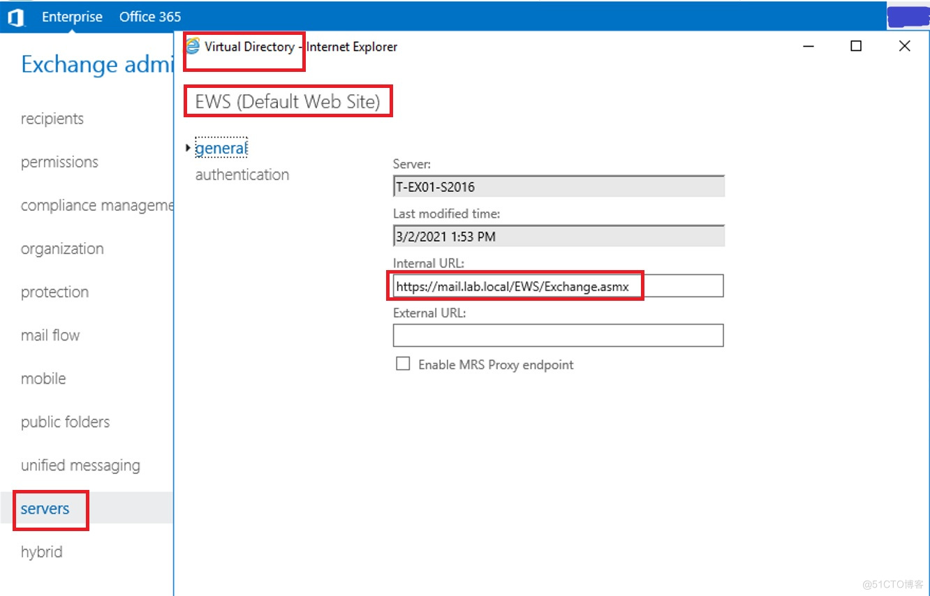Minimize the Virtual Directory window

809,46
